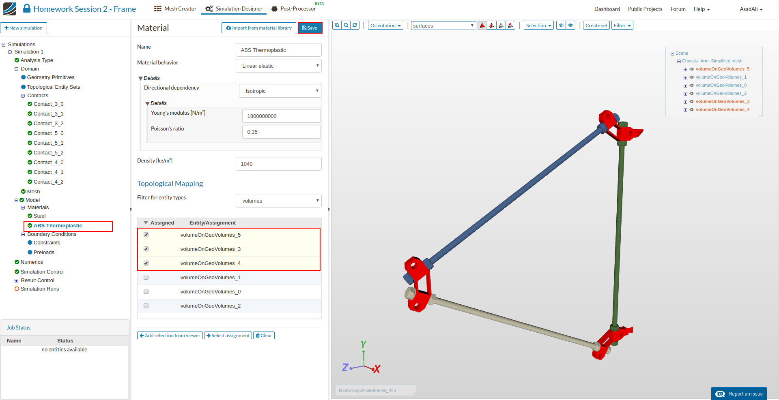
Task: Click the green check beside Contact_3_0
Action: pyautogui.click(x=30, y=104)
